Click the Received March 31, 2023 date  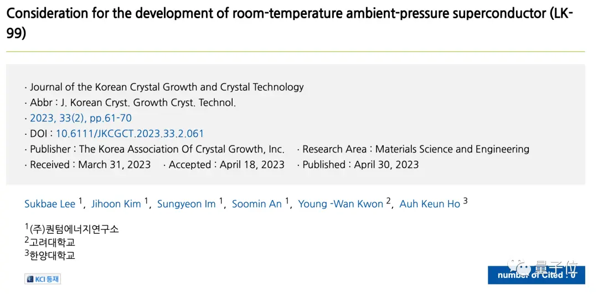coord(114,164)
